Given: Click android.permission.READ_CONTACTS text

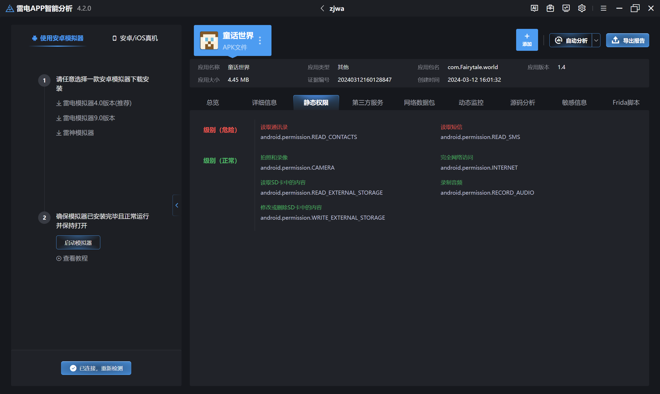Looking at the screenshot, I should (x=309, y=137).
